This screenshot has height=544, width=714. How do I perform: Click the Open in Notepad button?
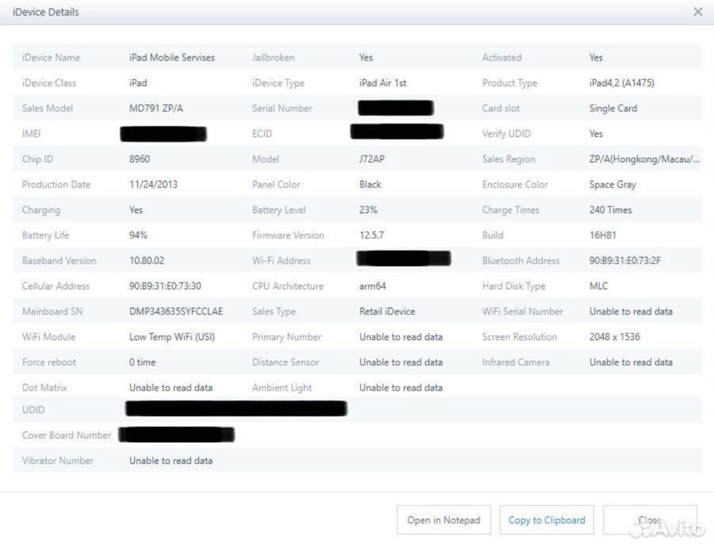pyautogui.click(x=444, y=520)
